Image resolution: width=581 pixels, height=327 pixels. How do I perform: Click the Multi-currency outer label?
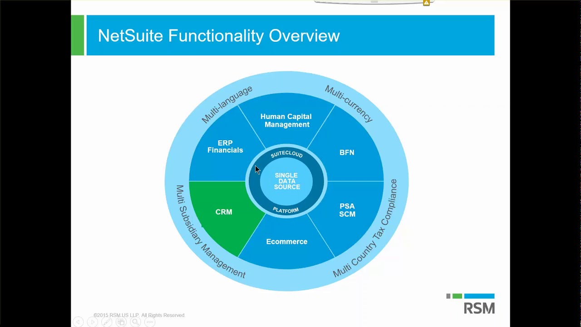point(349,104)
